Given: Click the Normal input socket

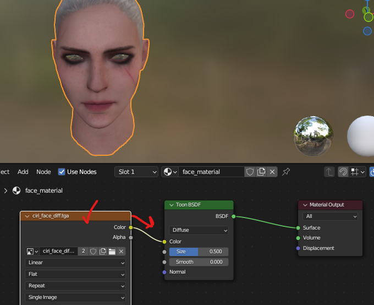Looking at the screenshot, I should coord(164,272).
